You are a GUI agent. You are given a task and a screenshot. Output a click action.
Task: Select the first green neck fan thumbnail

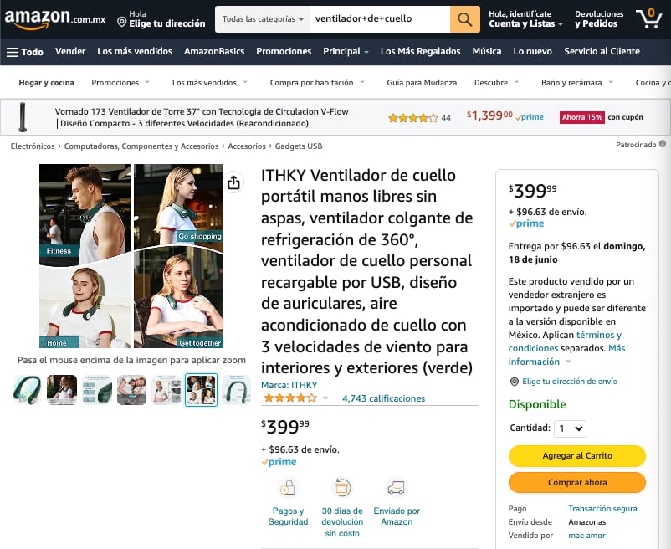[28, 390]
